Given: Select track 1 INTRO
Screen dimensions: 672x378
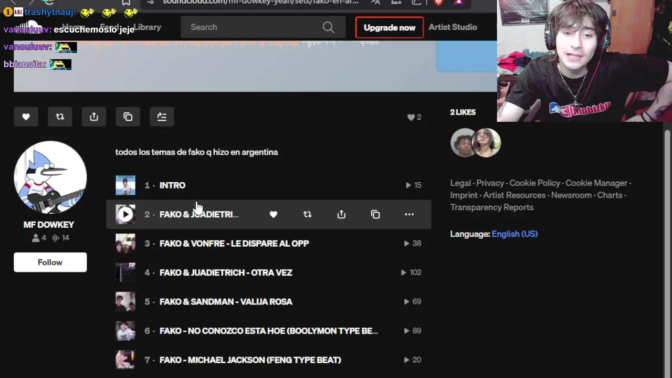Looking at the screenshot, I should [172, 185].
